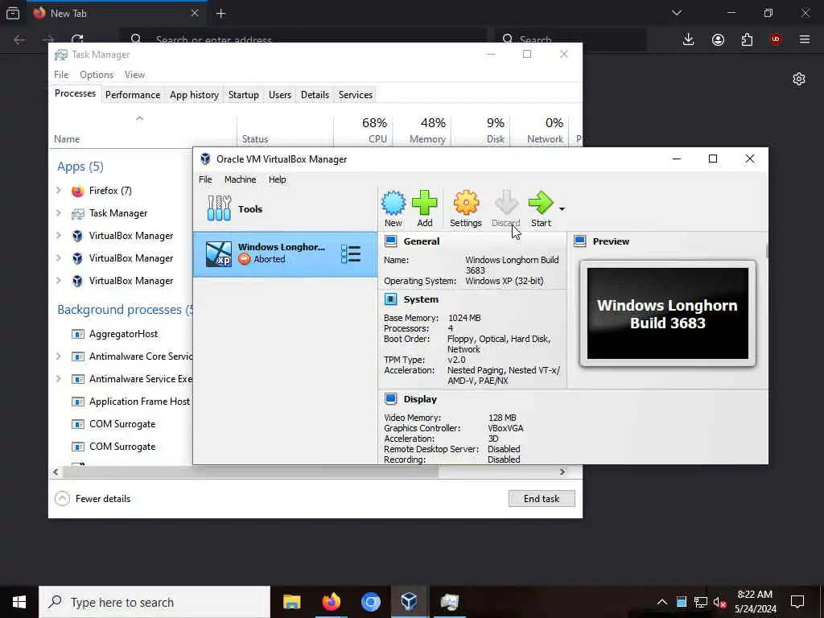This screenshot has height=618, width=824.
Task: Open Firefox hamburger application menu
Action: point(805,39)
